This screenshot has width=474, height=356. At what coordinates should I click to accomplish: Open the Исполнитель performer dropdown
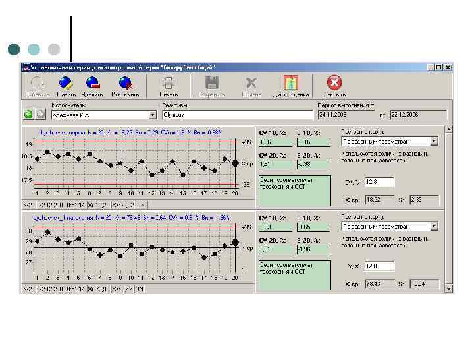153,115
